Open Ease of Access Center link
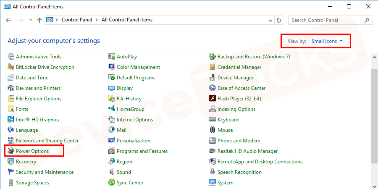Screen dimensions: 378x189 point(241,88)
